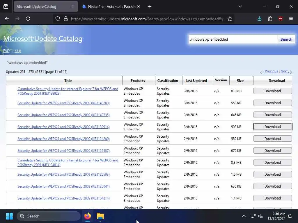Click the address bar URL
The width and height of the screenshot is (298, 223).
click(x=147, y=19)
